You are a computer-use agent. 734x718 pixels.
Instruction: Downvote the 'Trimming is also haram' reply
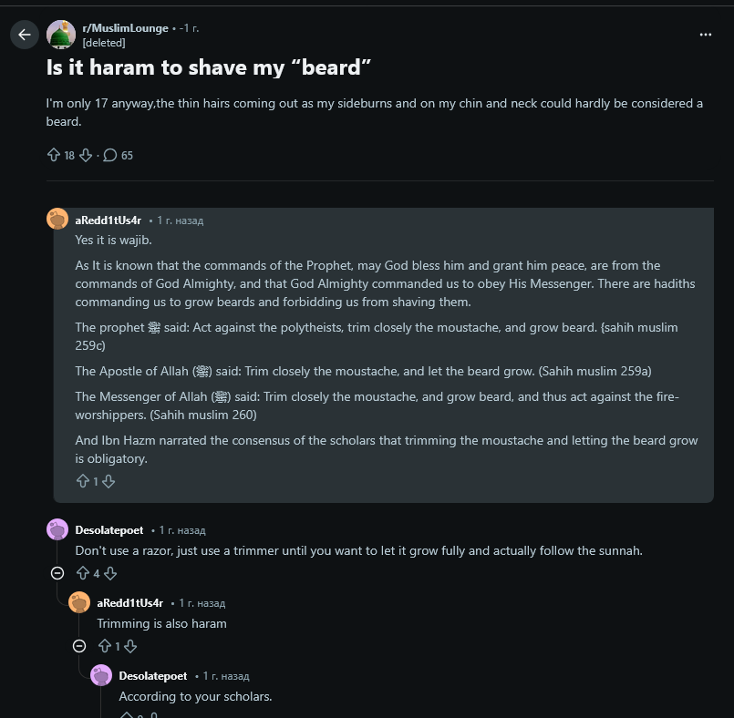[x=129, y=646]
